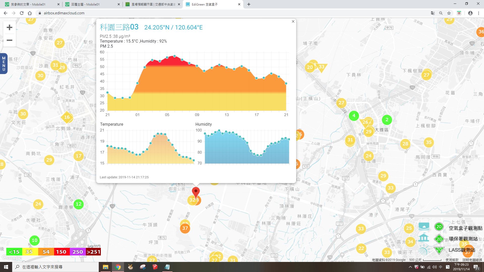Zoom out the map with minus button
This screenshot has height=272, width=484.
9,40
